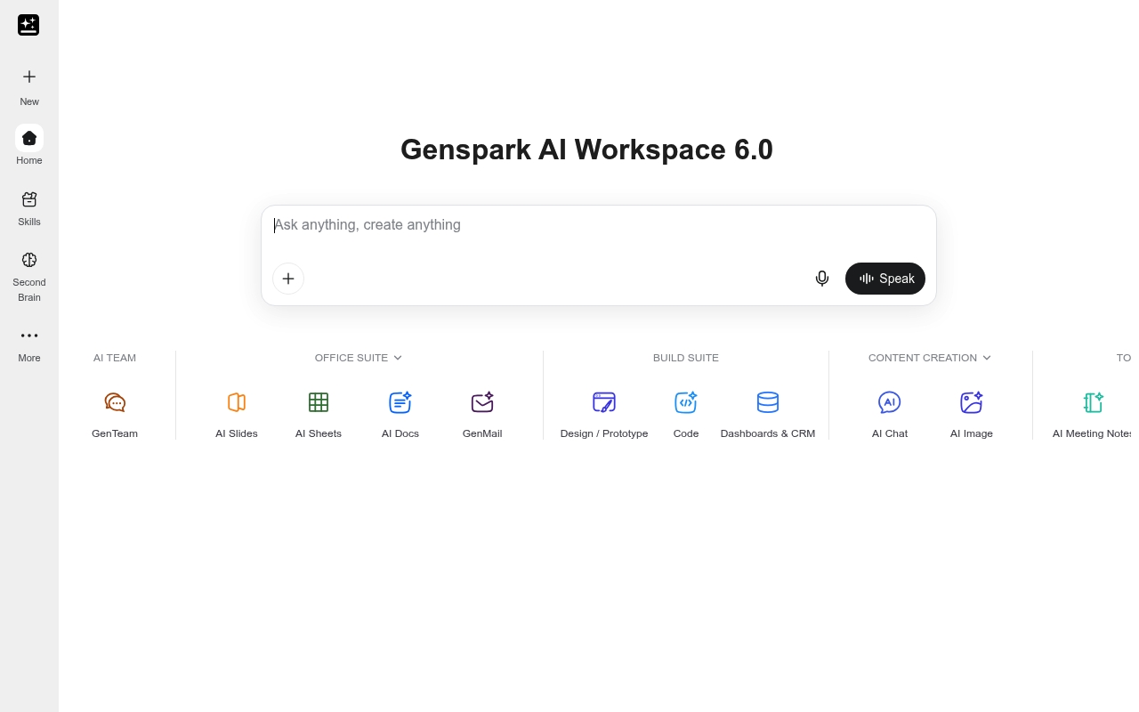
Task: Start an AI Chat
Action: 890,415
